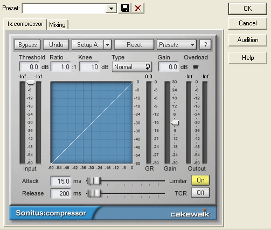Click the Output label under the meters
271x230 pixels.
[x=197, y=168]
